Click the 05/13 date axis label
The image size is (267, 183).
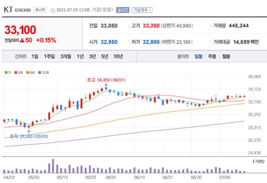pyautogui.click(x=62, y=177)
